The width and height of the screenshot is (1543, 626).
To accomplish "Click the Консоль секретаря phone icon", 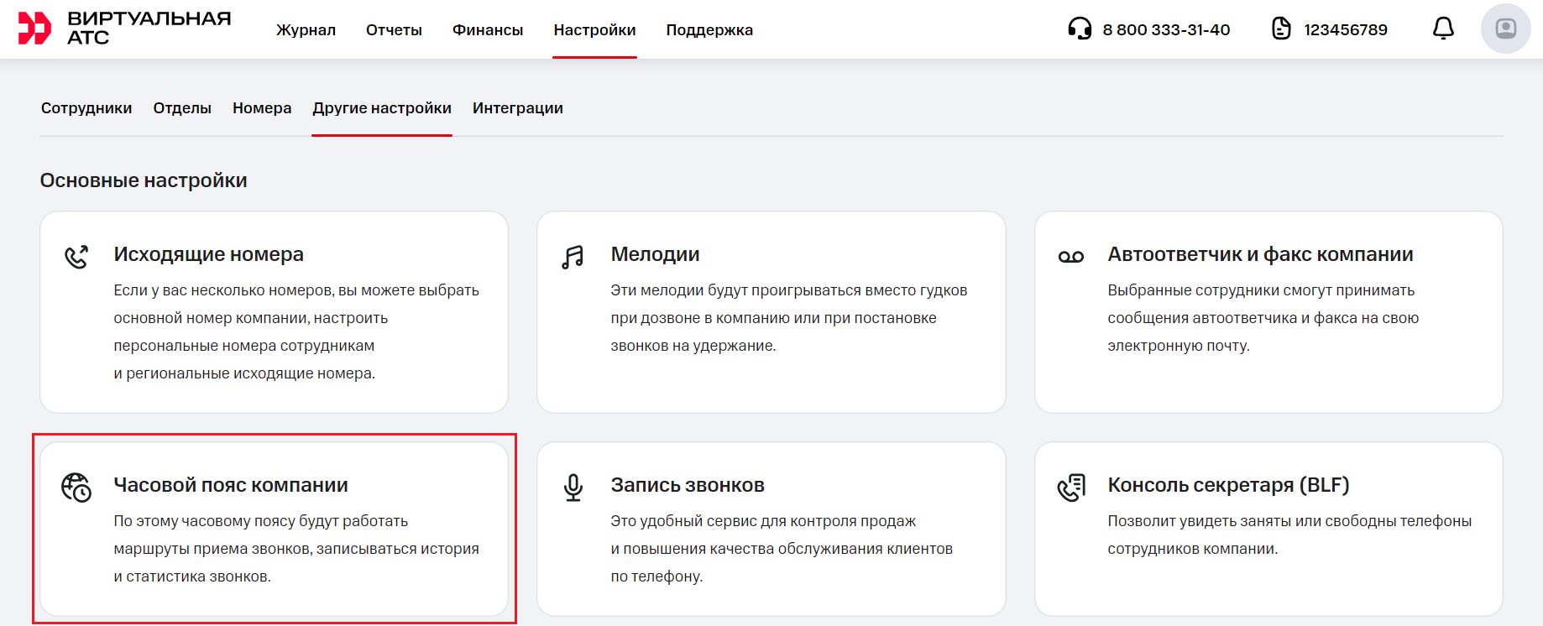I will 1070,488.
